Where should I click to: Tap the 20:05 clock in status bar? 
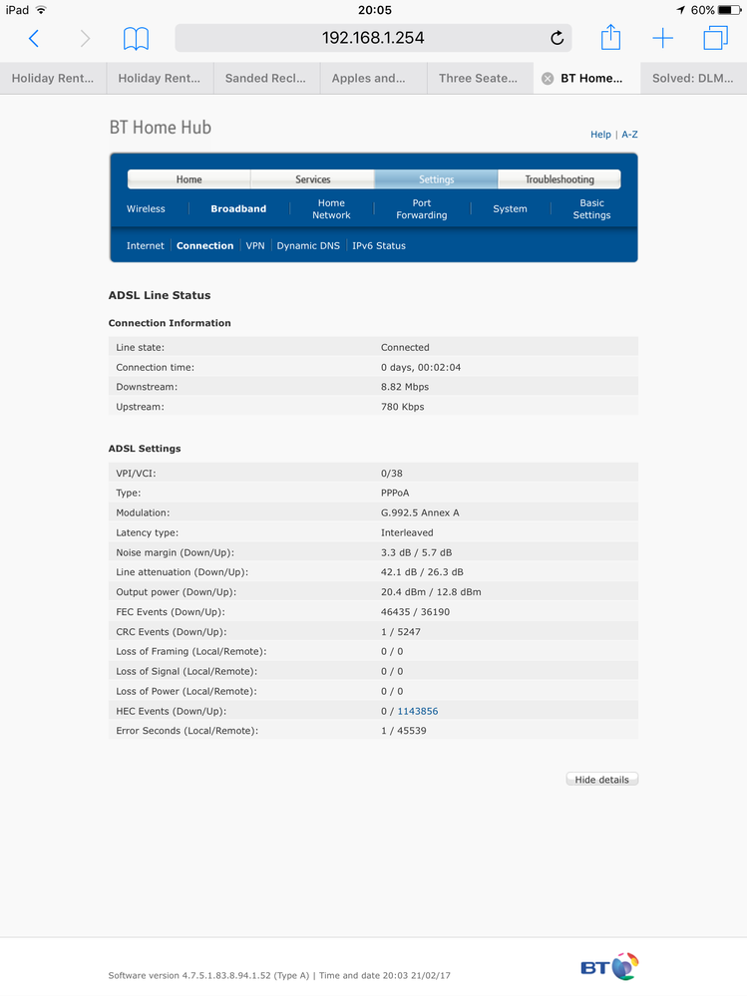[375, 10]
